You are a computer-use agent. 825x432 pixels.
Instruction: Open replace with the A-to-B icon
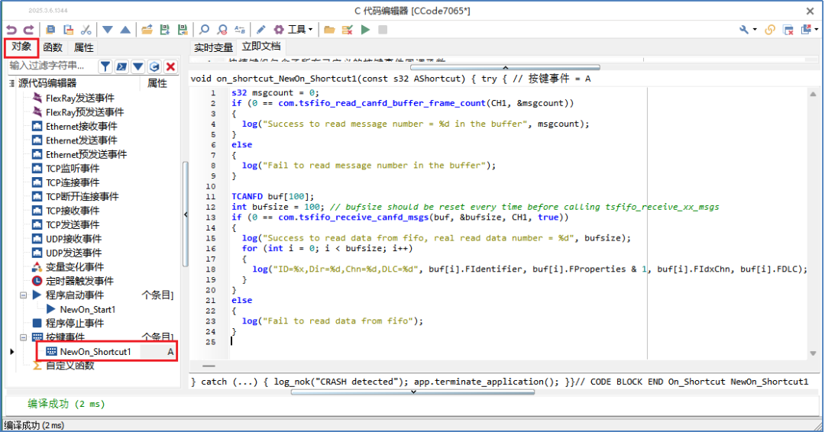coord(240,30)
